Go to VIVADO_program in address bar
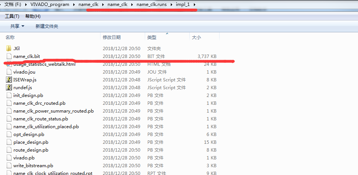358x175 pixels. pos(50,4)
